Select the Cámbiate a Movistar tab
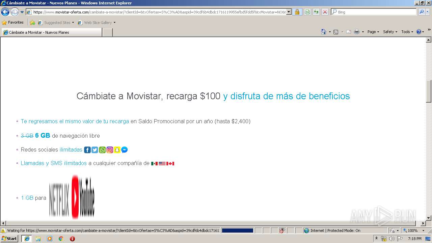432x243 pixels. click(51, 32)
